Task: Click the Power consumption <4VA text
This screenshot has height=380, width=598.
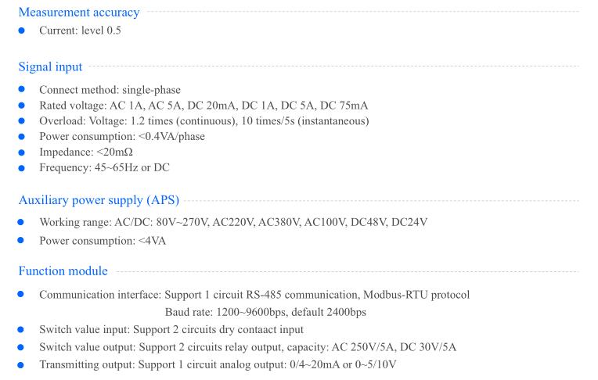Action: click(103, 241)
